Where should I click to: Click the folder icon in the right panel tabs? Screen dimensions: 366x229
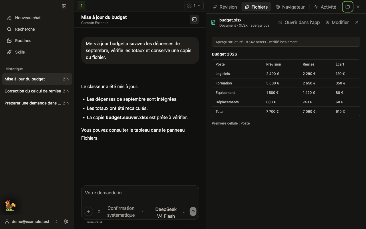click(x=348, y=7)
